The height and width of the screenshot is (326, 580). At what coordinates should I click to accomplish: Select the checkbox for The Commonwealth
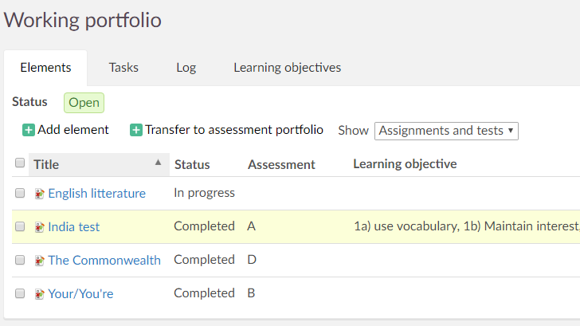point(20,260)
